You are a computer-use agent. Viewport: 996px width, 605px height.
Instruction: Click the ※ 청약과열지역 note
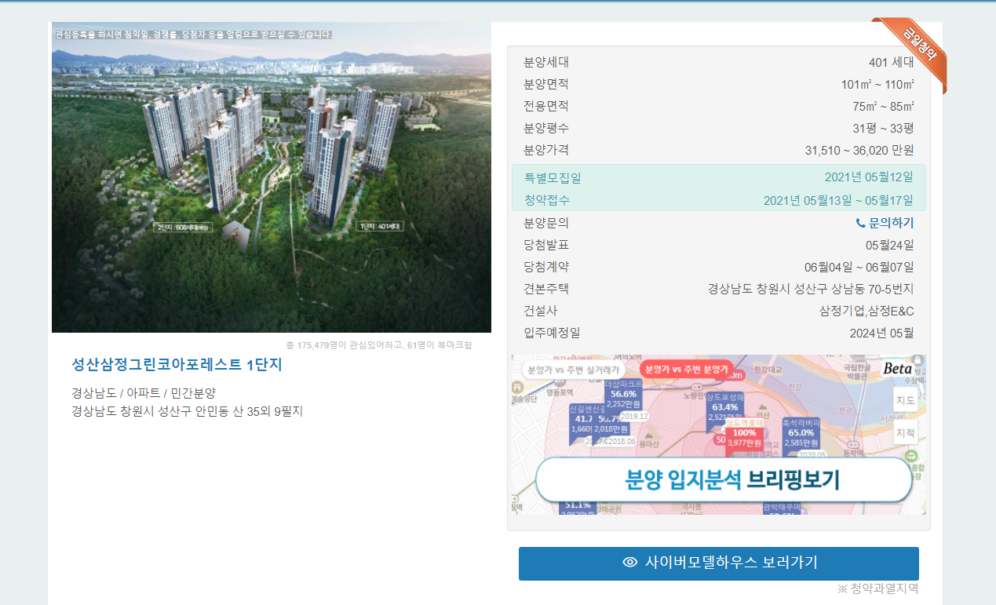pyautogui.click(x=877, y=588)
